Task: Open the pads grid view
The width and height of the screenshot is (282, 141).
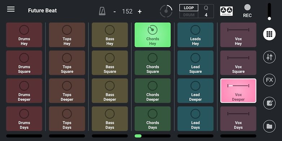Action: pyautogui.click(x=269, y=34)
